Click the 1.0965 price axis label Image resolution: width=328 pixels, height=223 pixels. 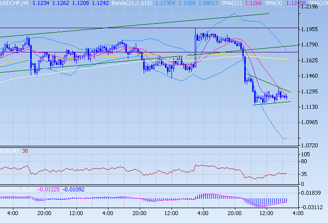[310, 122]
